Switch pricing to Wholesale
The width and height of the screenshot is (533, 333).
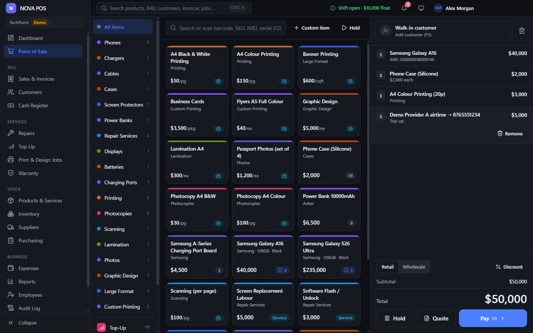click(414, 267)
